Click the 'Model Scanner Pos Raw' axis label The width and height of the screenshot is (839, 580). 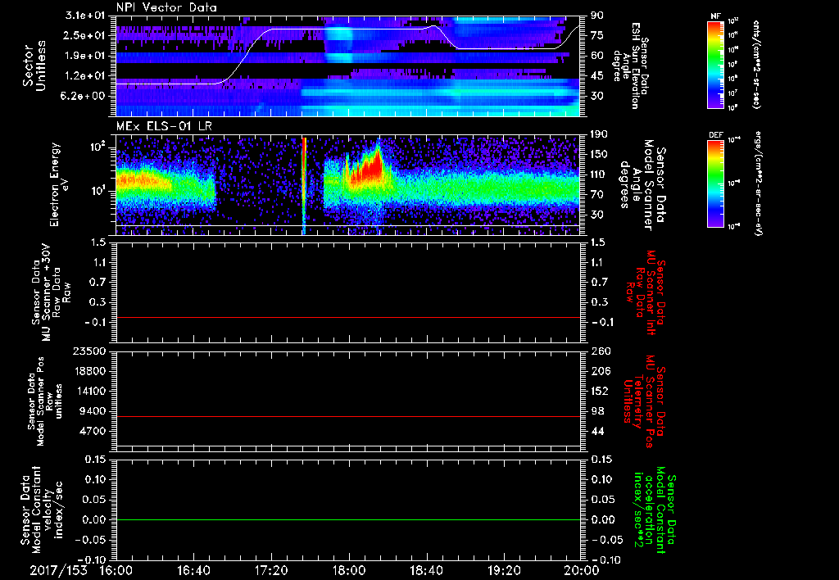(x=46, y=401)
